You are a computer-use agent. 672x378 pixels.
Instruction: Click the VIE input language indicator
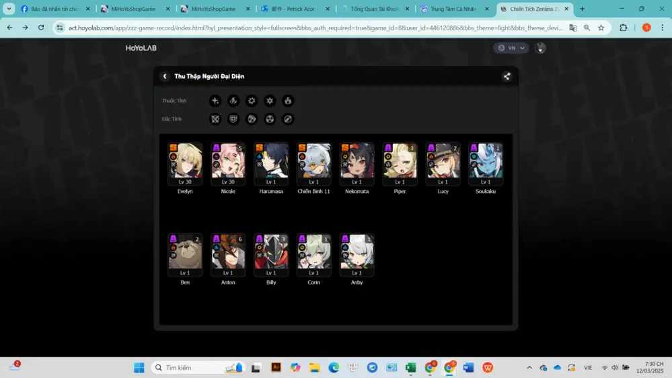[x=587, y=368]
